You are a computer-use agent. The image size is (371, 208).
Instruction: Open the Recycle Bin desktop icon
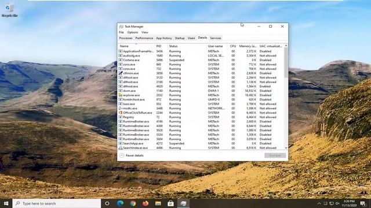point(9,10)
